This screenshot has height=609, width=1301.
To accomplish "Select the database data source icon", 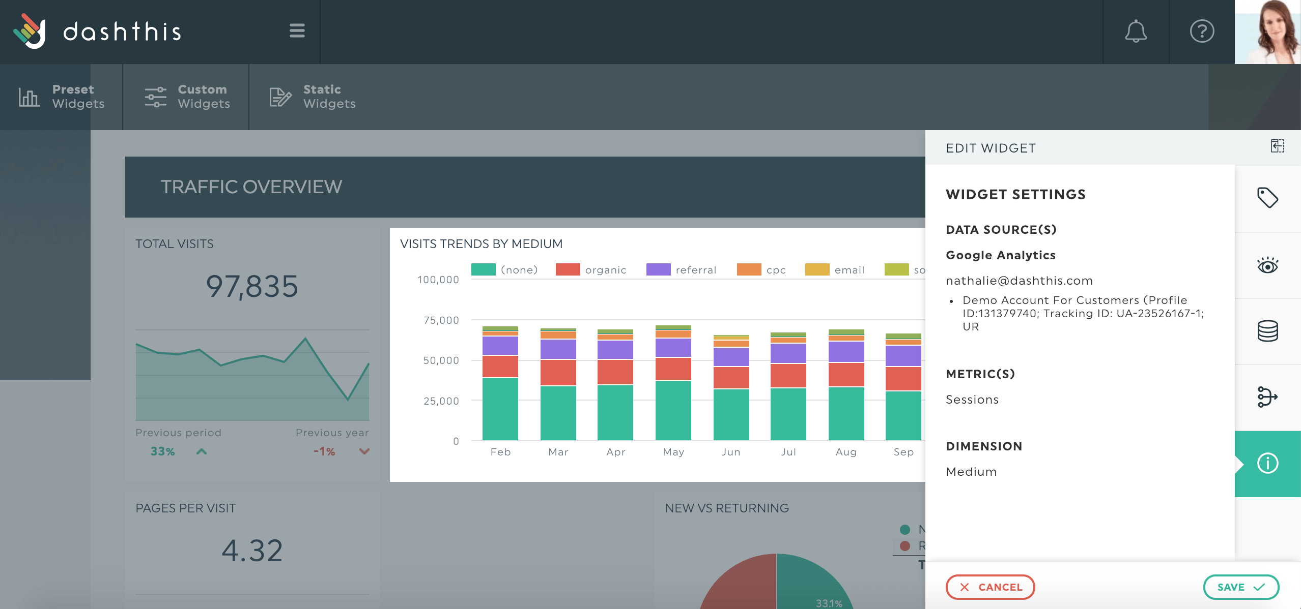I will 1267,331.
